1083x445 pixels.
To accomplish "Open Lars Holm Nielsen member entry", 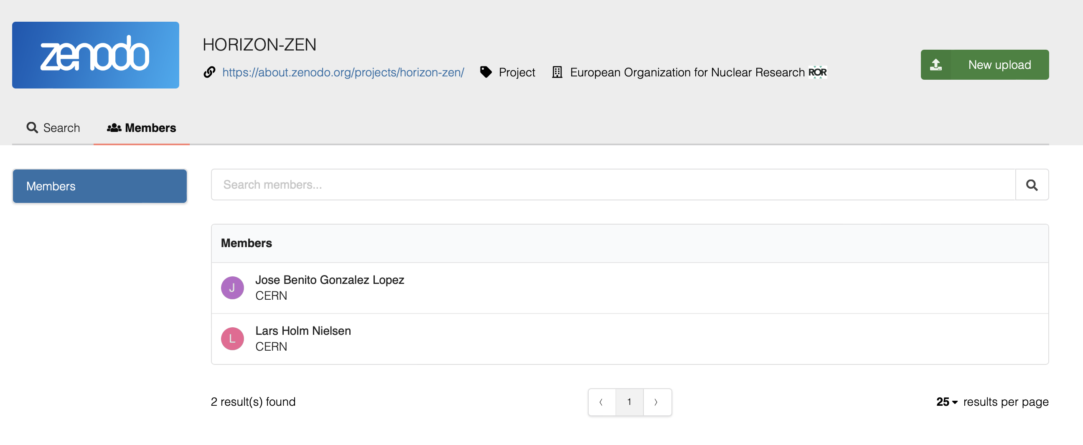I will tap(303, 331).
